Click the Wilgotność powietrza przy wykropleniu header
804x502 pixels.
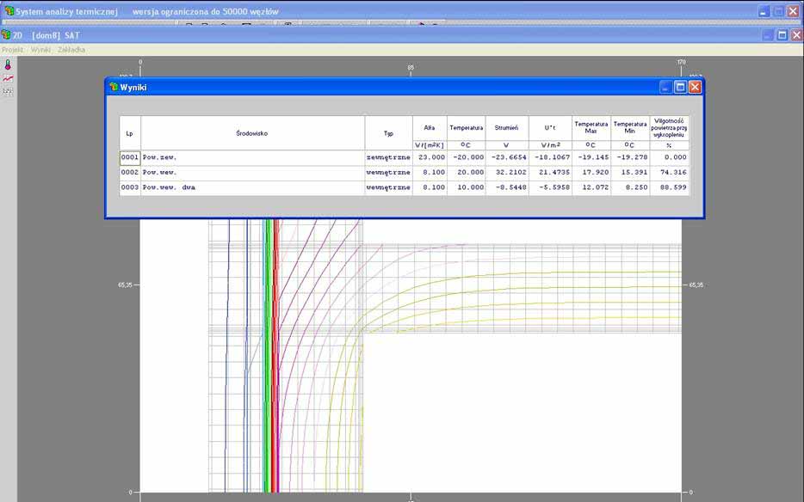pos(669,128)
